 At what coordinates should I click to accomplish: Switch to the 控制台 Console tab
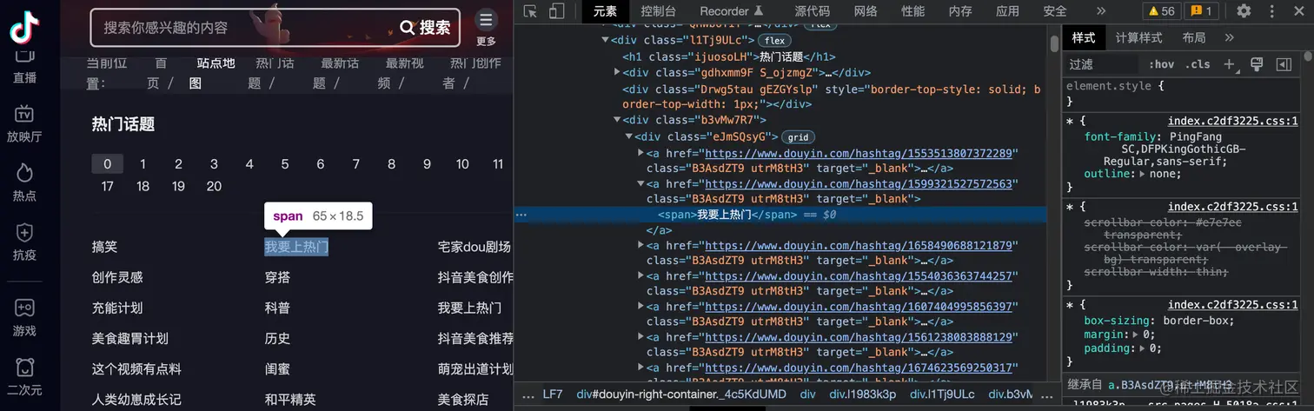(659, 10)
